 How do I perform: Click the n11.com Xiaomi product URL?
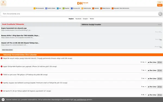[x=14, y=45]
